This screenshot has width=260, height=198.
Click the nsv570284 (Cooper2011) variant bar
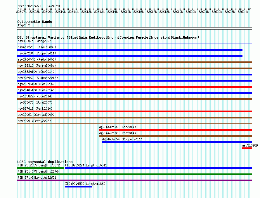(130, 56)
